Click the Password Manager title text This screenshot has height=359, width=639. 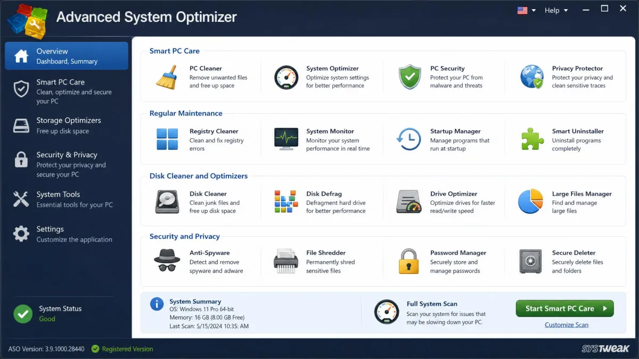click(x=458, y=253)
